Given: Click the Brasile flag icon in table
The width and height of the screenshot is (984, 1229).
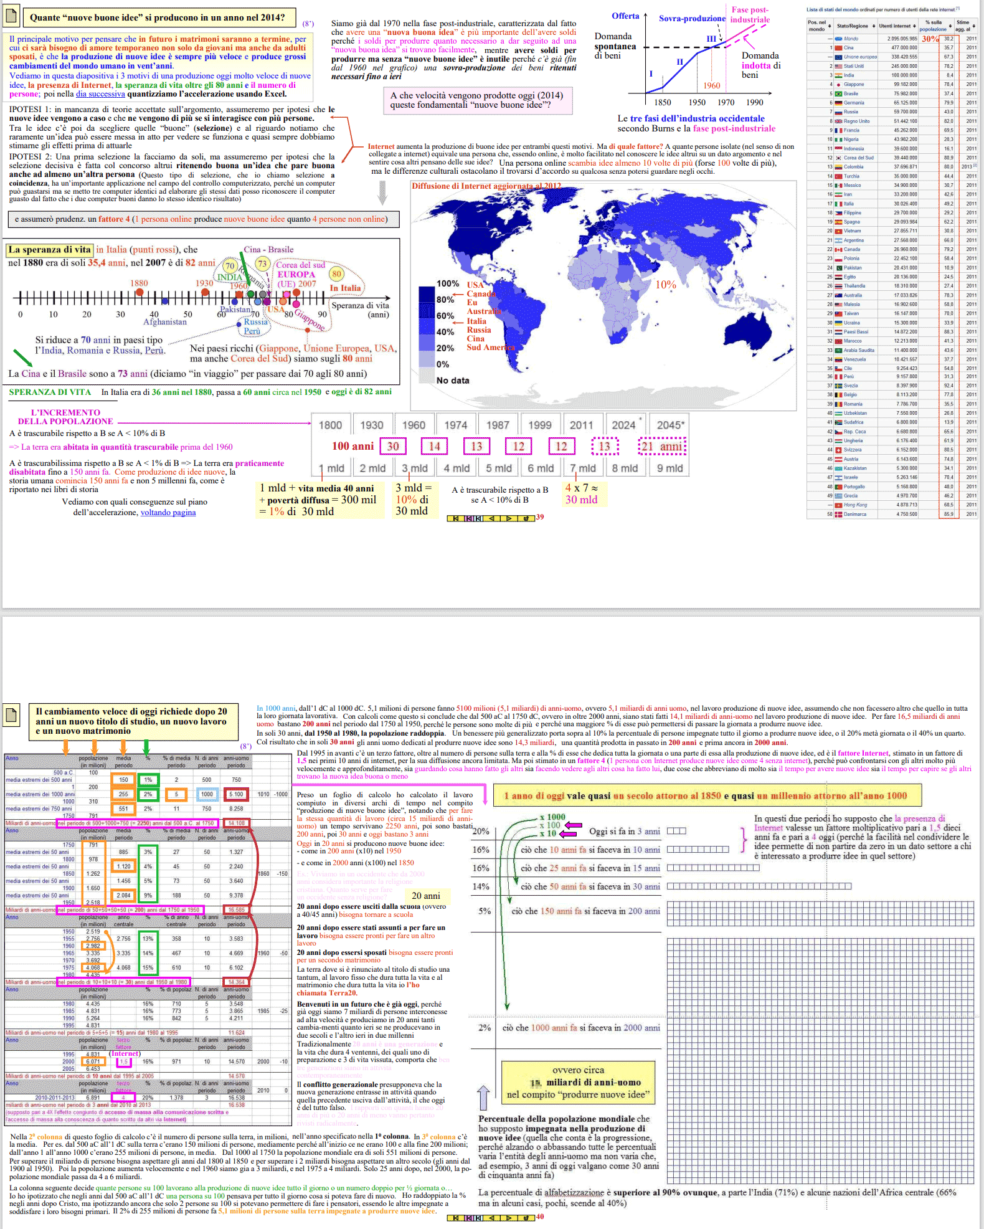Looking at the screenshot, I should click(838, 93).
